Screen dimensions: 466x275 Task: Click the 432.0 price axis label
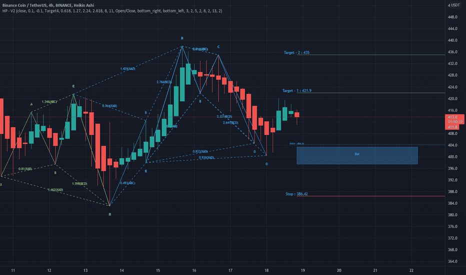click(x=452, y=63)
